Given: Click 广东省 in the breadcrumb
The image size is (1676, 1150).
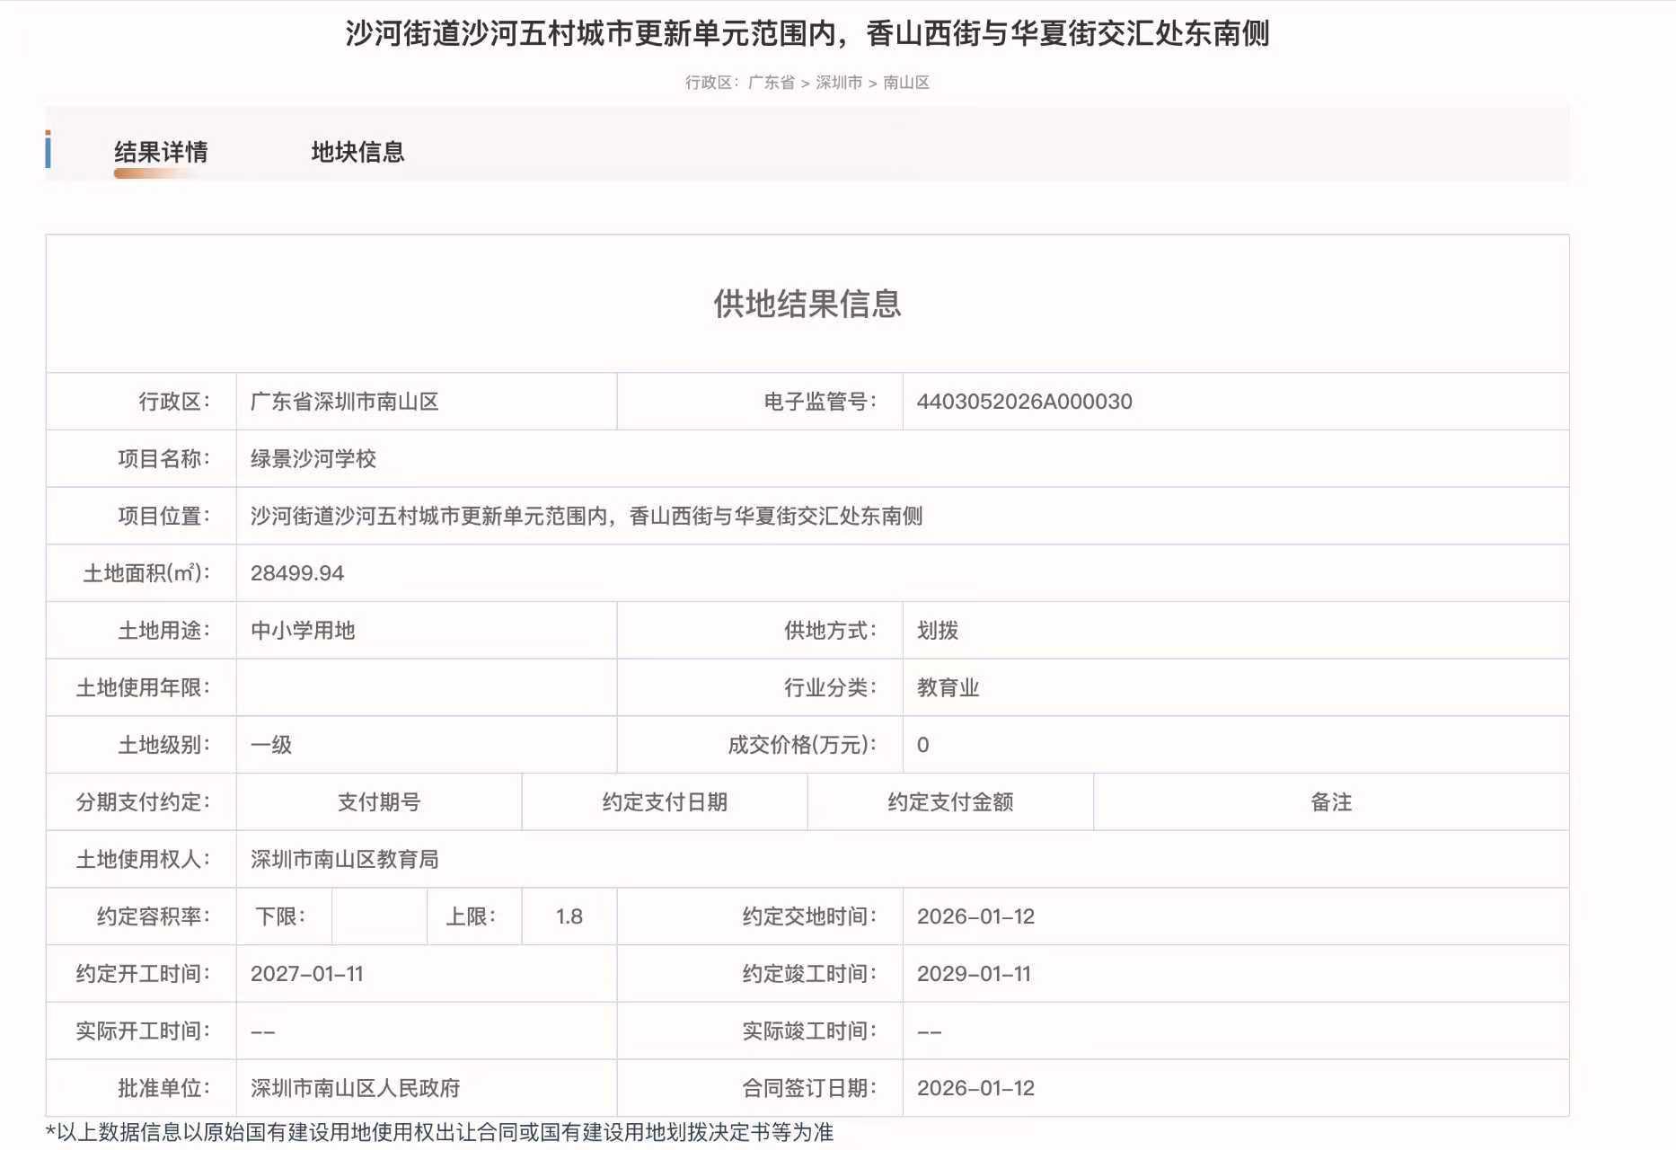Looking at the screenshot, I should (x=771, y=83).
